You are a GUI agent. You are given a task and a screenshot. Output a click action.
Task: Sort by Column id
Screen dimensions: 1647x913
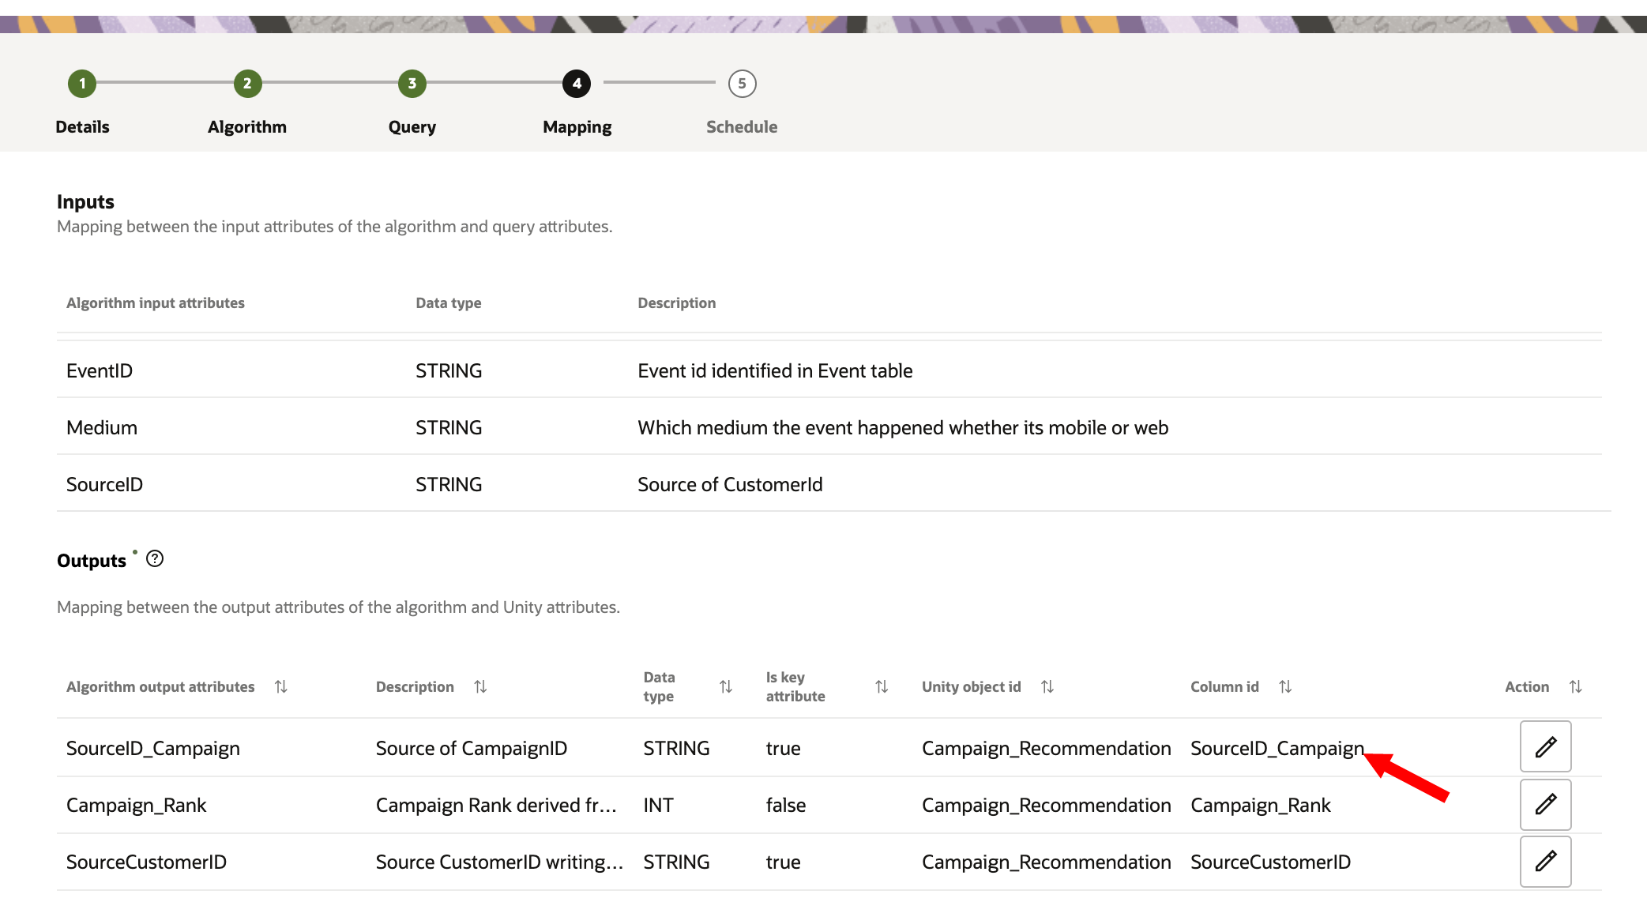point(1285,687)
